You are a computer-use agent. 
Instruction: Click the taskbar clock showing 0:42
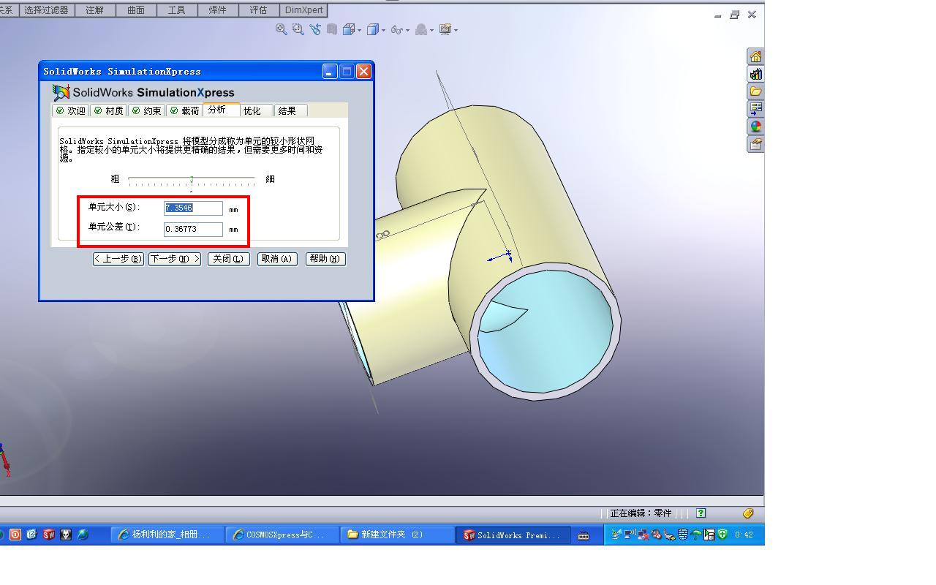click(x=744, y=535)
